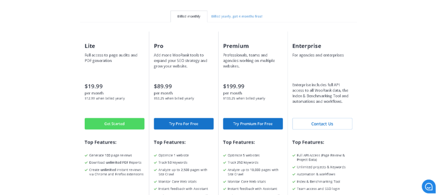This screenshot has width=438, height=195.
Task: Select the Billed monthly tab
Action: (x=189, y=16)
